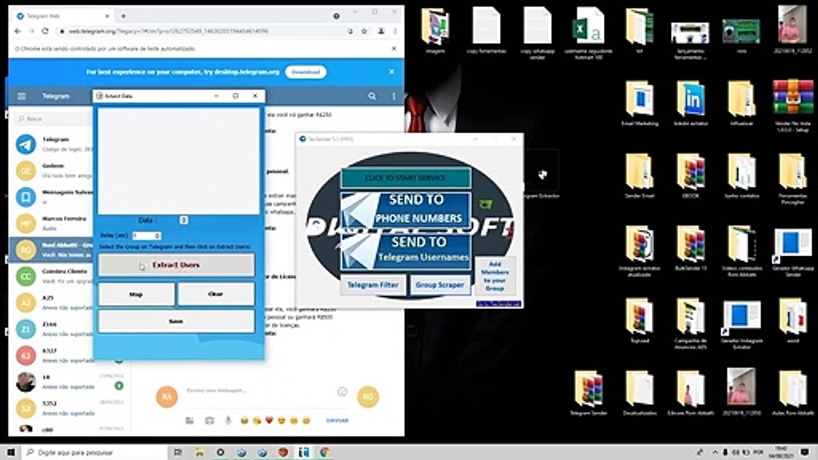818x460 pixels.
Task: Select the Excel file desktop icon
Action: tap(588, 31)
